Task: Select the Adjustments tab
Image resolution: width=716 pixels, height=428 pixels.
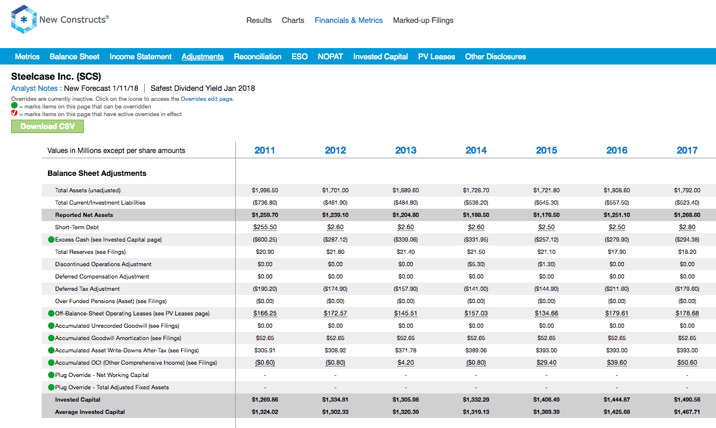Action: pyautogui.click(x=202, y=56)
